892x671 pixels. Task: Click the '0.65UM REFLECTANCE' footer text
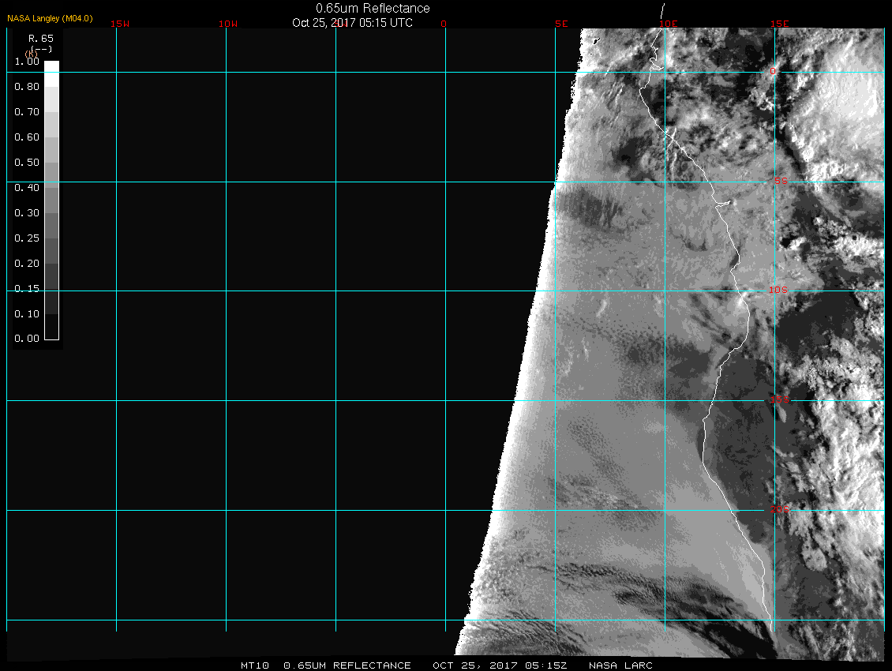(347, 665)
